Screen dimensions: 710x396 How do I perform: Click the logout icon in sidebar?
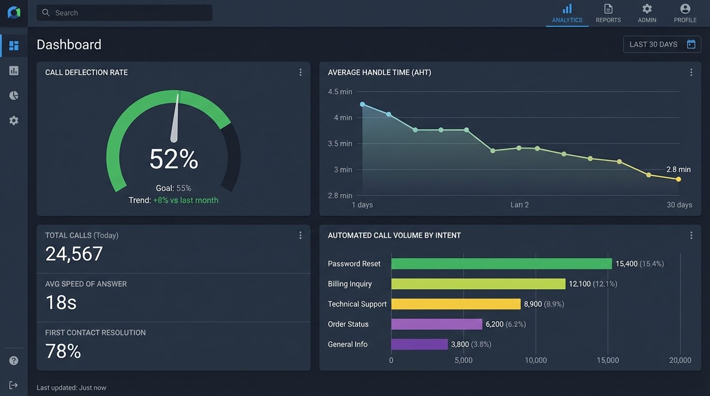pos(14,385)
